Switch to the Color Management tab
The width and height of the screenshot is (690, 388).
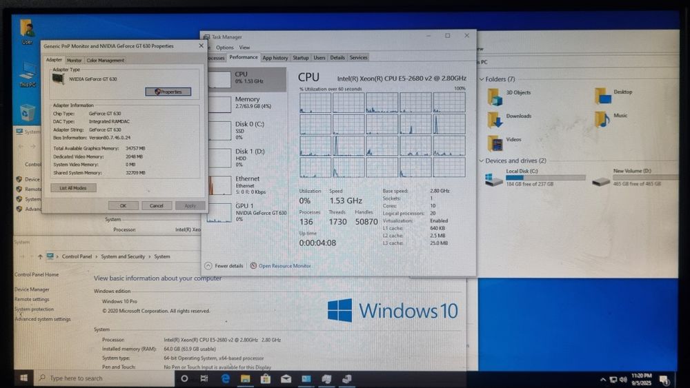click(105, 60)
